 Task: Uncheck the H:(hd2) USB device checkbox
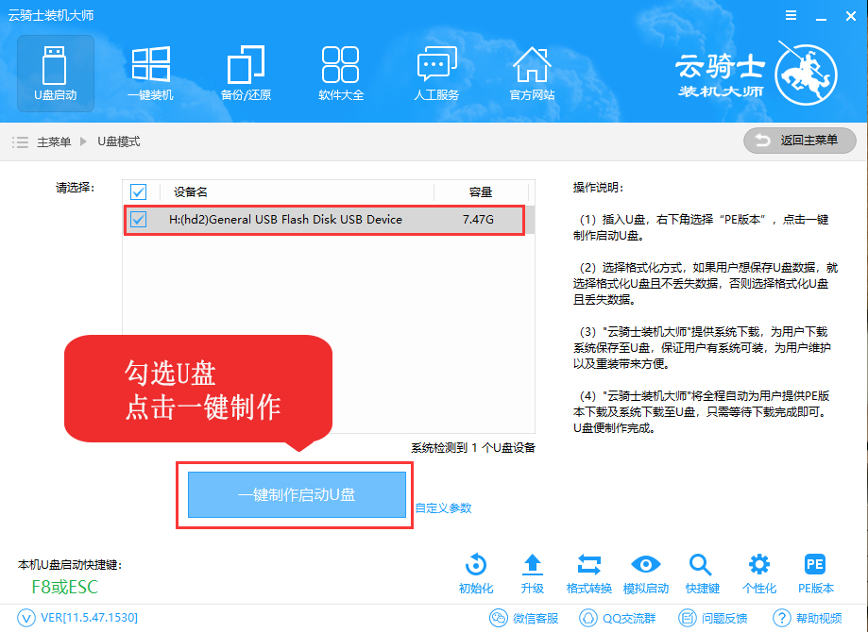[139, 220]
